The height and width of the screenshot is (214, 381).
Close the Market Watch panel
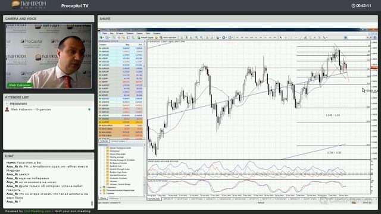(x=145, y=41)
